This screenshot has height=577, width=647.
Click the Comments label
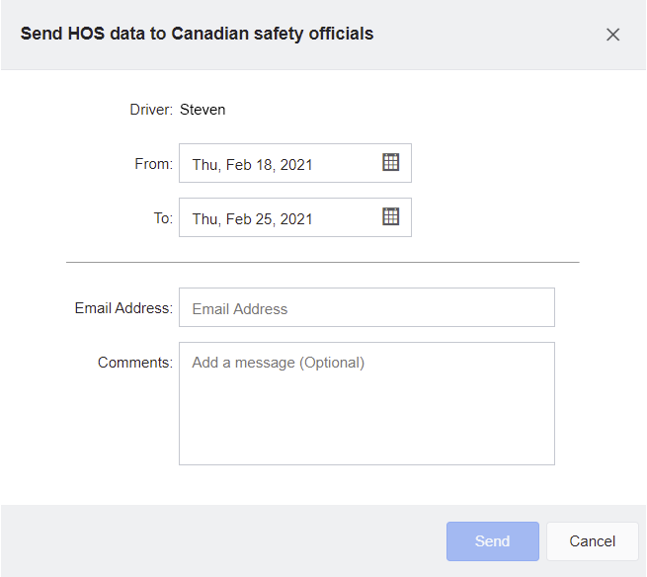click(x=135, y=363)
